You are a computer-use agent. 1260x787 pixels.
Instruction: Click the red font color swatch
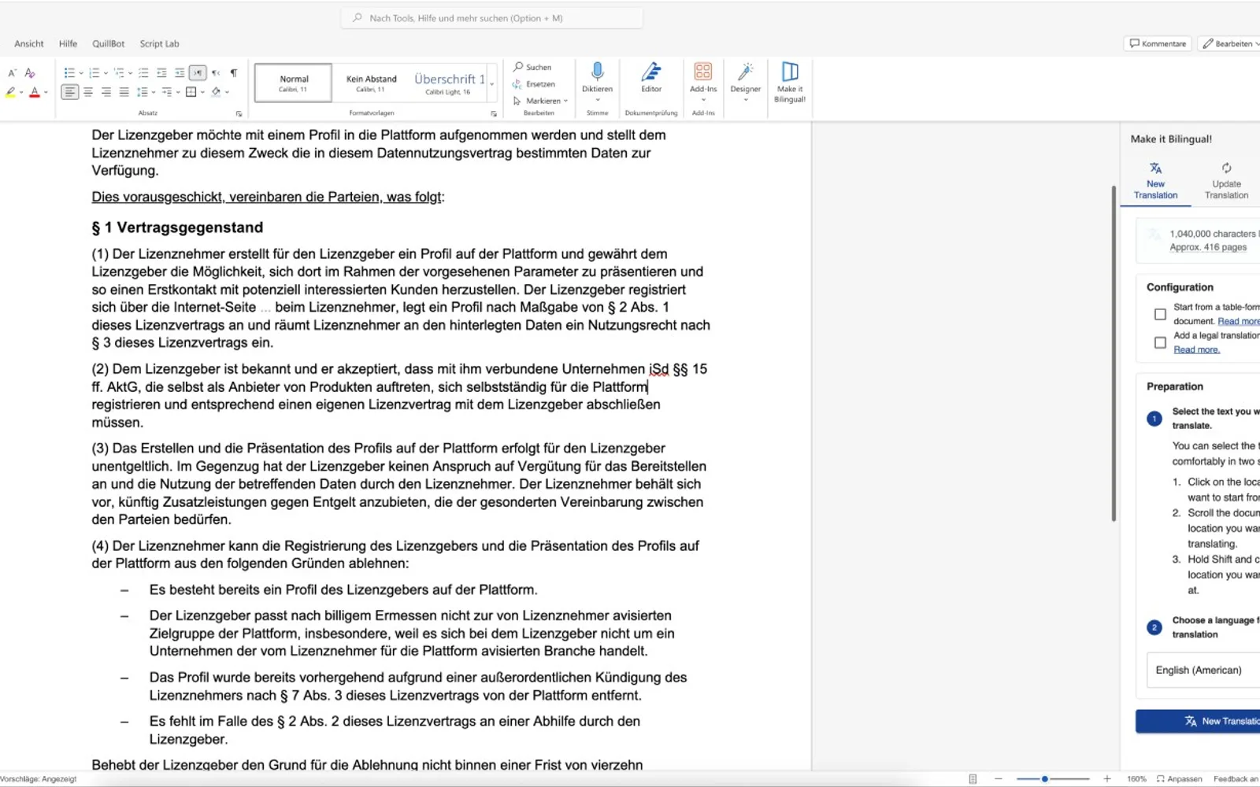tap(34, 92)
